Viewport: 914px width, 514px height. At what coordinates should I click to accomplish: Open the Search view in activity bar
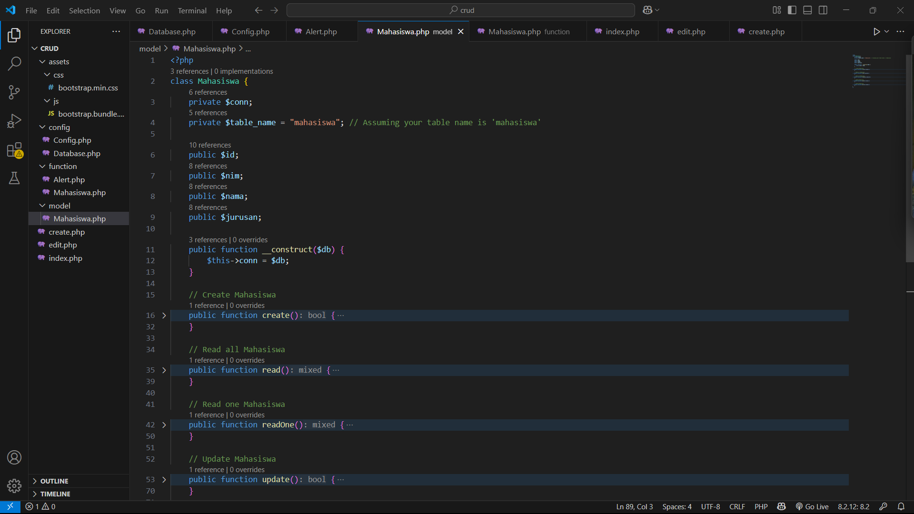pyautogui.click(x=14, y=63)
